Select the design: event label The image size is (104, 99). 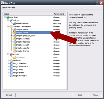coord(18,73)
